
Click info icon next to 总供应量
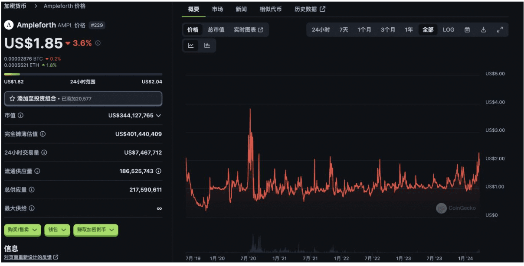pos(32,190)
